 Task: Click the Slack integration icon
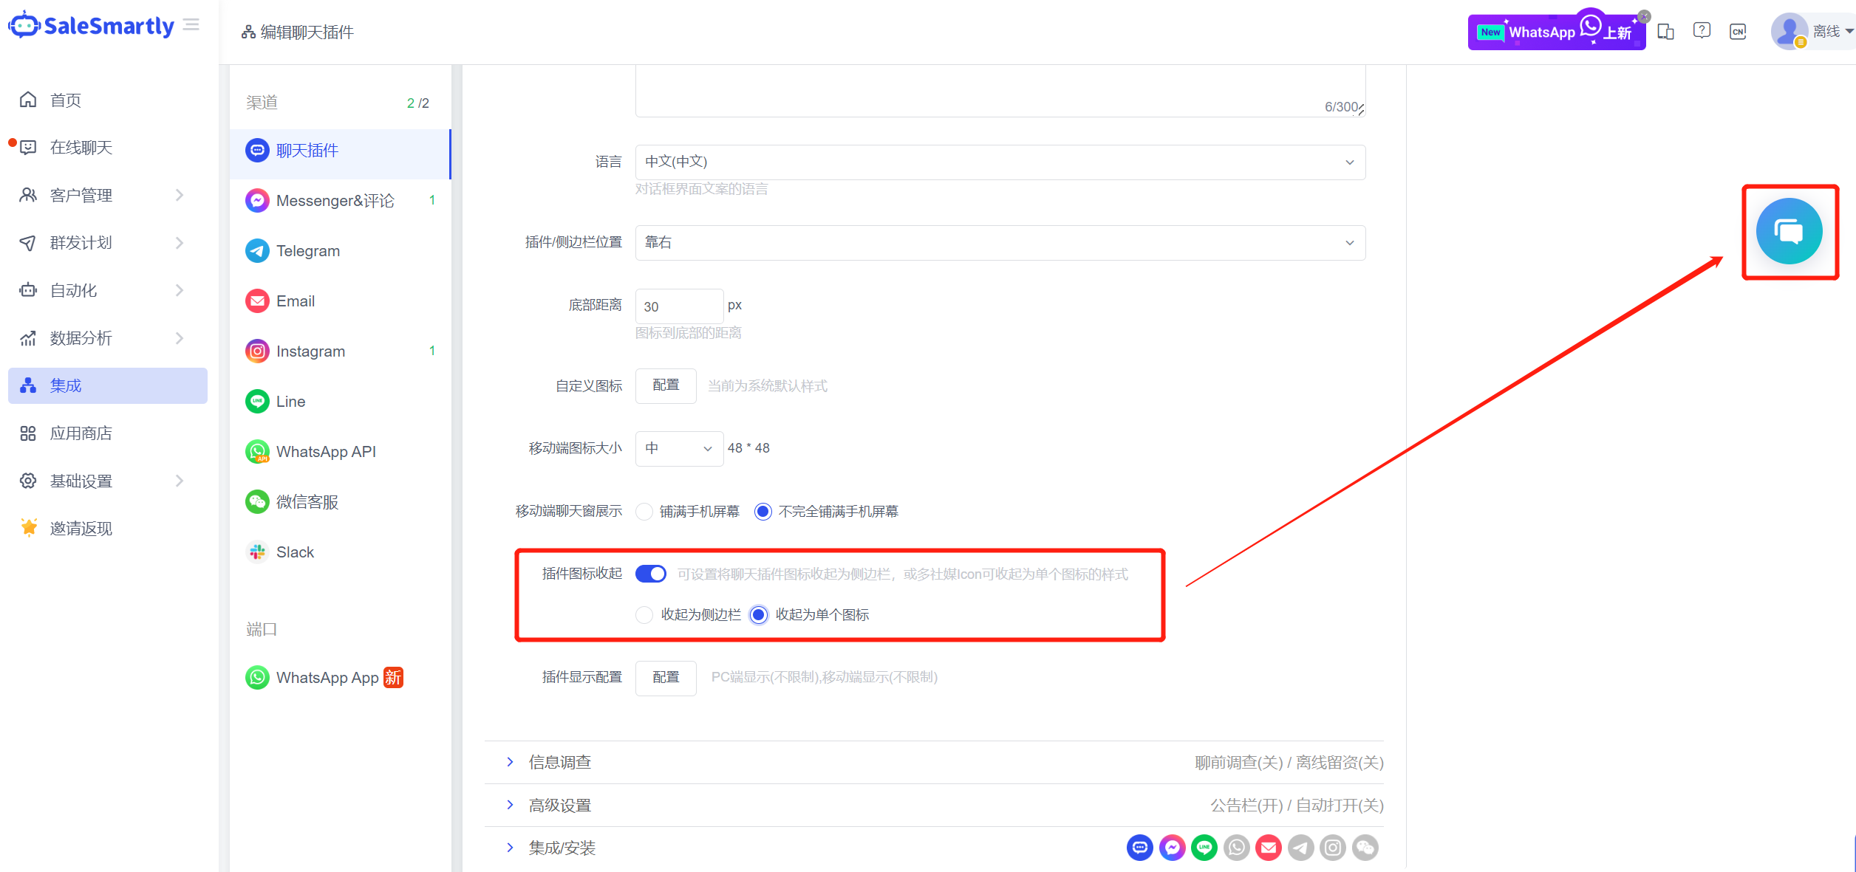pyautogui.click(x=257, y=552)
